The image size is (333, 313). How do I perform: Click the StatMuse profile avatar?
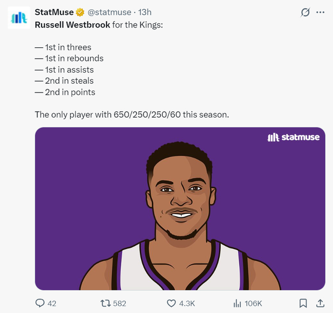click(19, 18)
